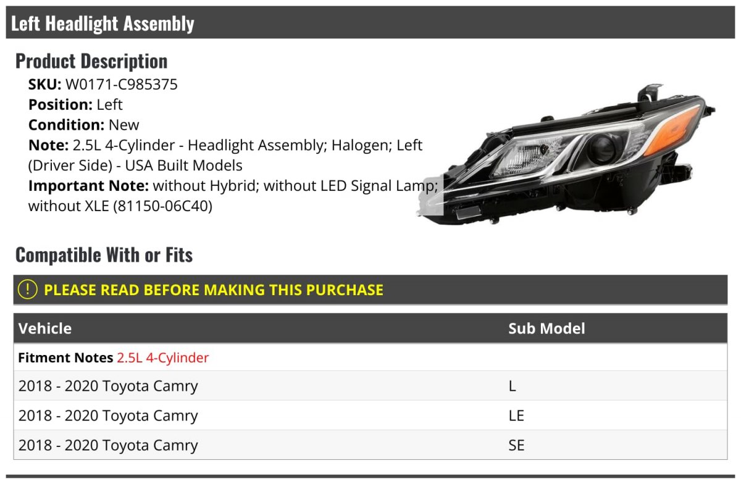The width and height of the screenshot is (741, 484).
Task: Click the Condition: New text line
Action: [84, 125]
